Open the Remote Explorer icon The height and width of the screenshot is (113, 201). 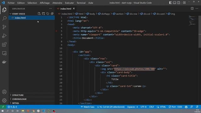[4, 53]
